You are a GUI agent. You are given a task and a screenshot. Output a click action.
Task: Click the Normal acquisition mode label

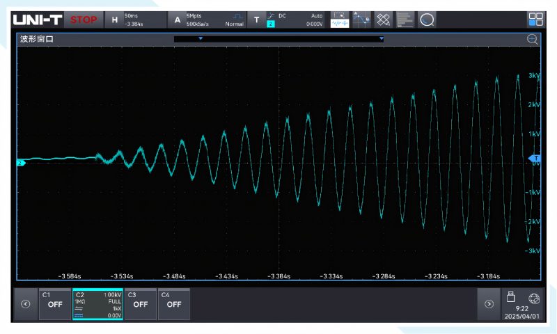pyautogui.click(x=235, y=24)
